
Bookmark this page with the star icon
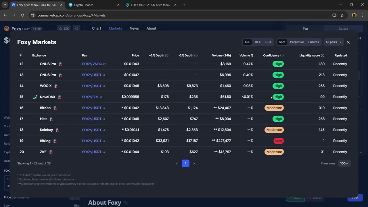(342, 15)
